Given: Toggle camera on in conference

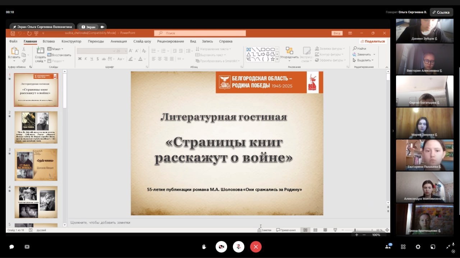Looking at the screenshot, I should pos(221,247).
